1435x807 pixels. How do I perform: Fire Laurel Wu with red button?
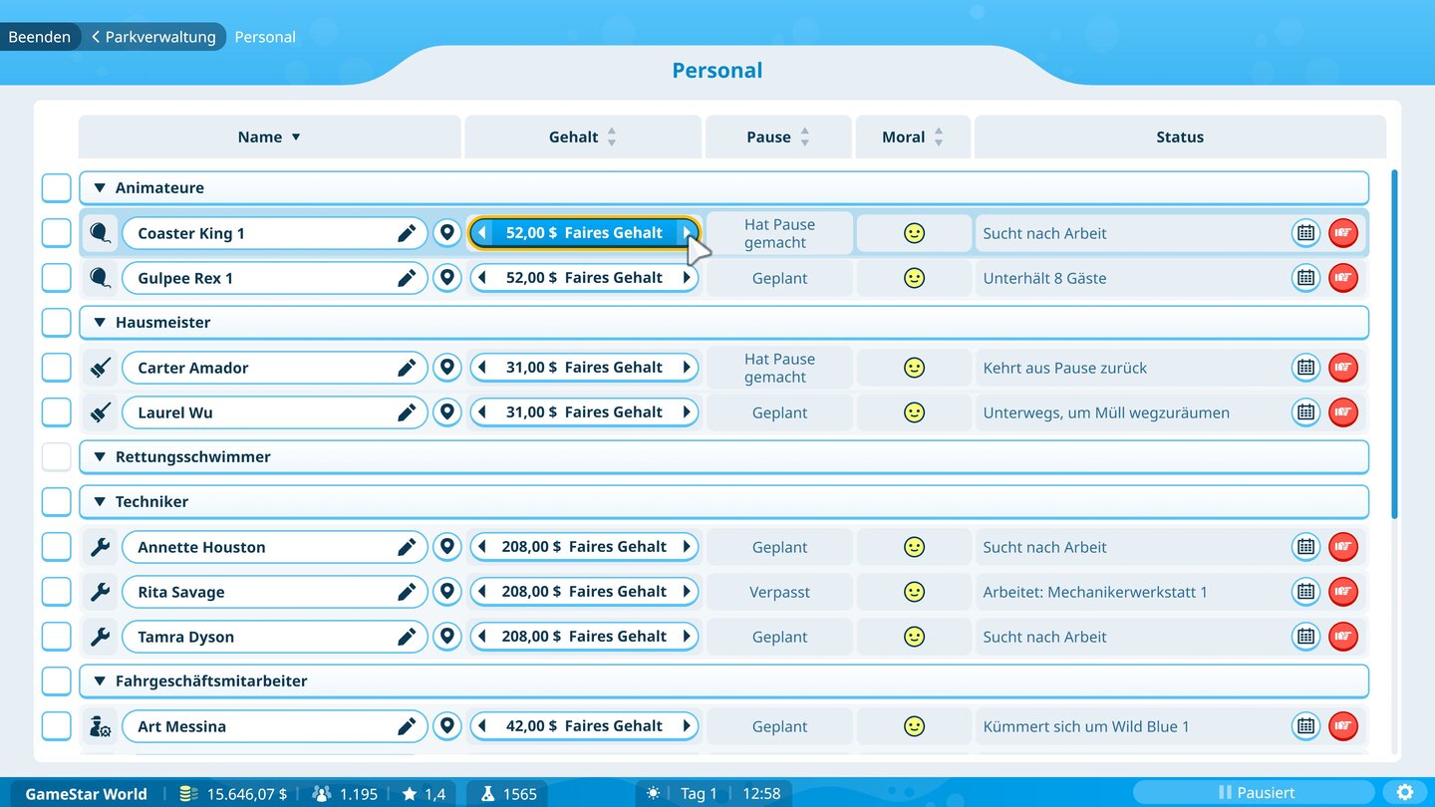coord(1343,412)
